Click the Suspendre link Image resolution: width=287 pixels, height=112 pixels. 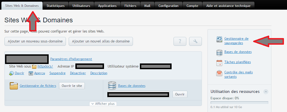click(57, 73)
